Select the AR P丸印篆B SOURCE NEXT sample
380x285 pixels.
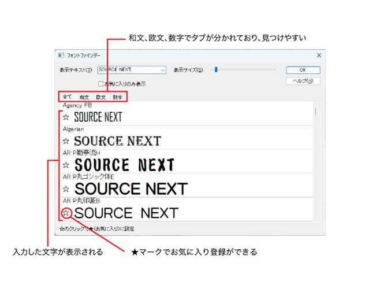point(126,213)
